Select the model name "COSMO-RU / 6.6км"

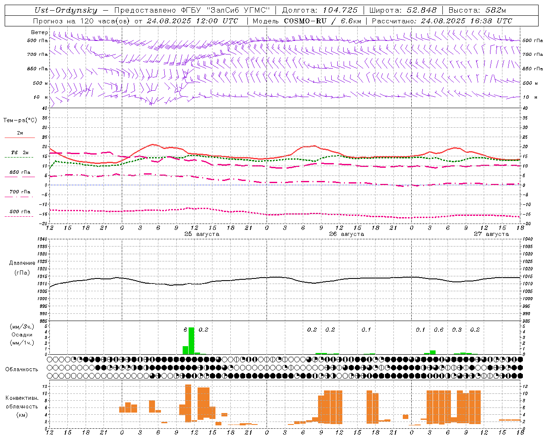pyautogui.click(x=323, y=21)
